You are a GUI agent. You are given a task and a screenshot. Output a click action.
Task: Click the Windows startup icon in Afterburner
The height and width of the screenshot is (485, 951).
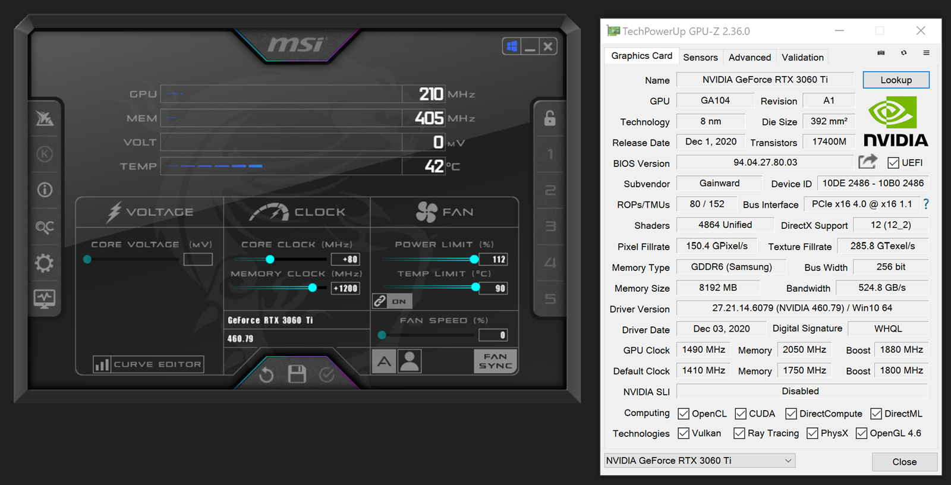point(512,46)
